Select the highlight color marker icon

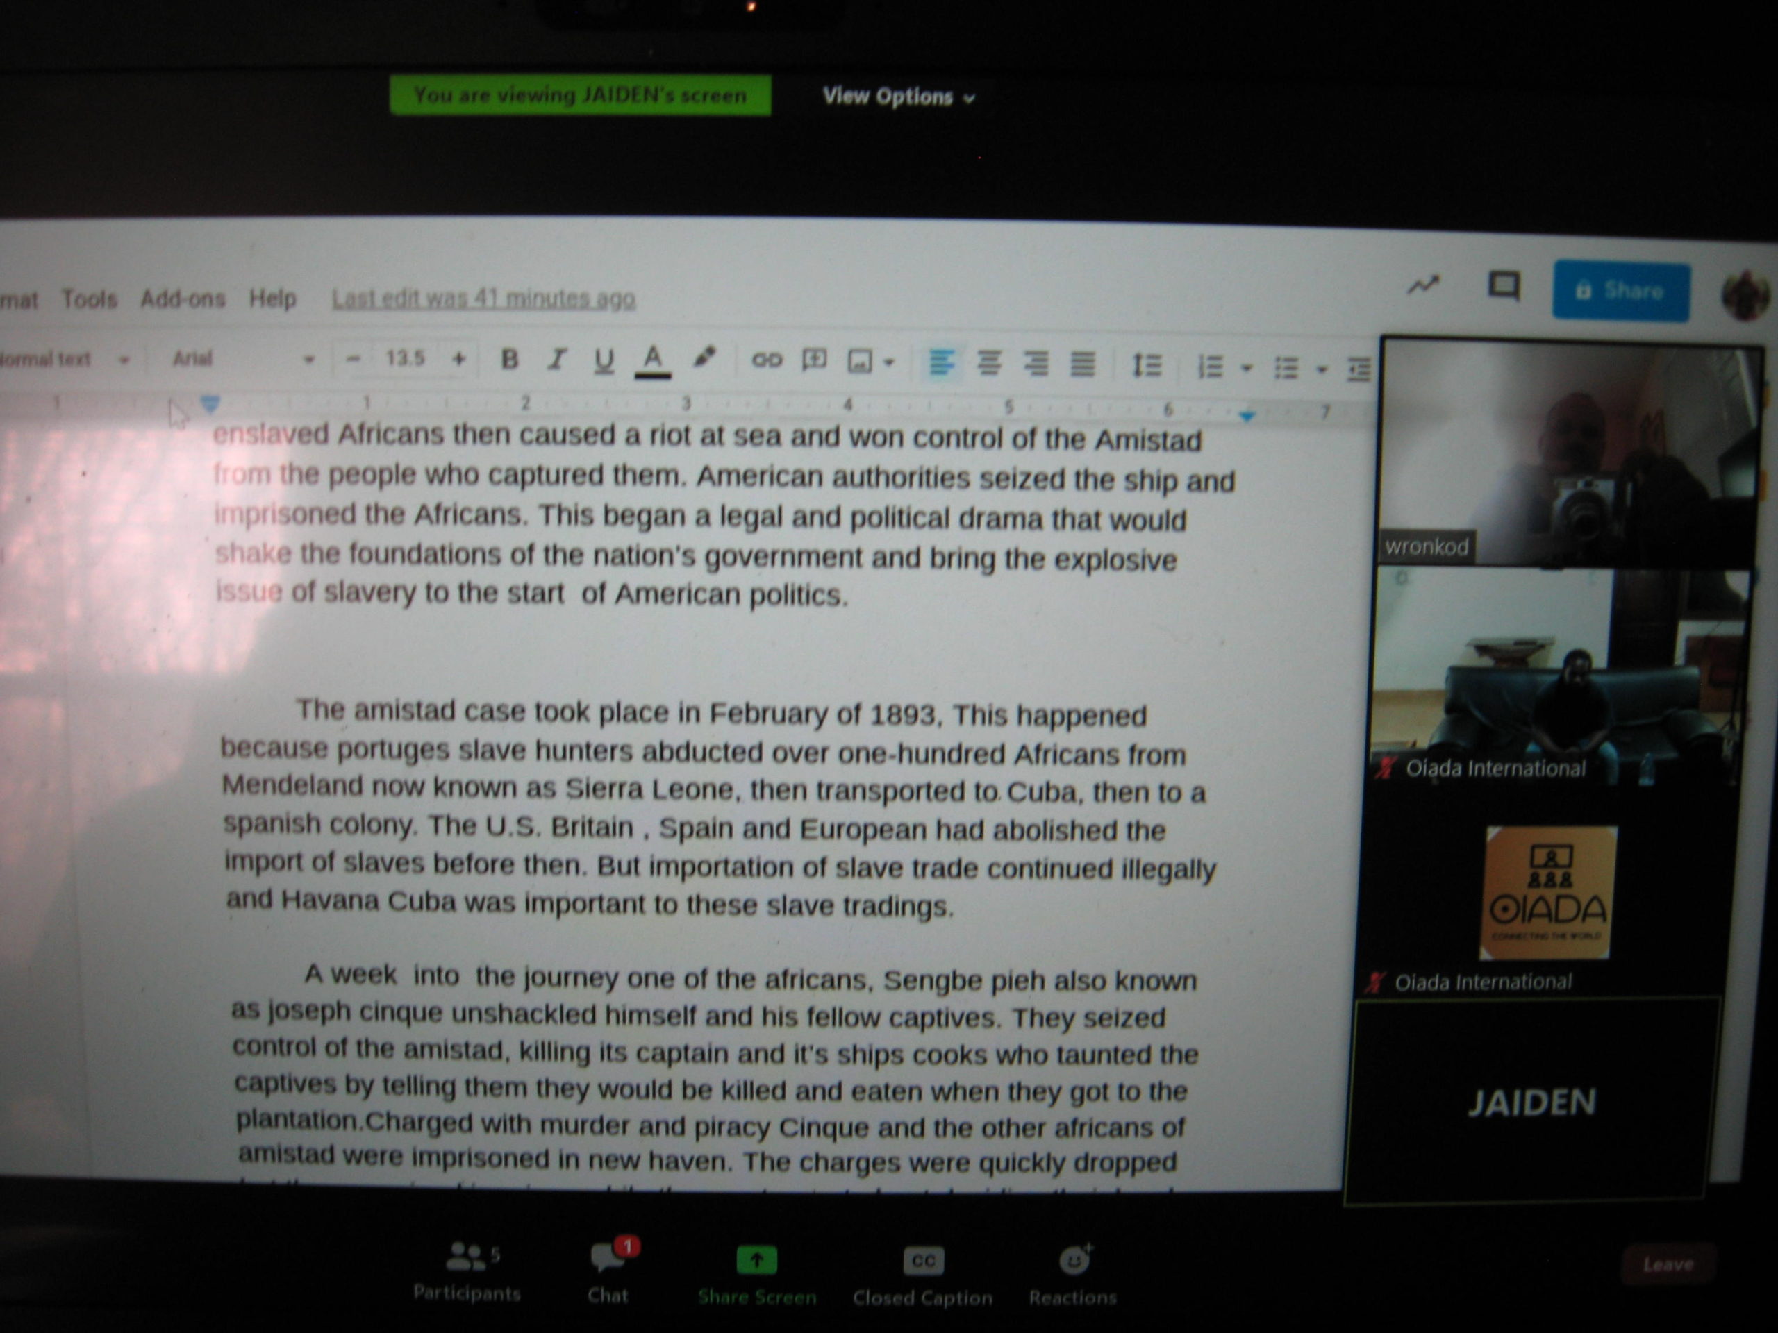click(704, 358)
